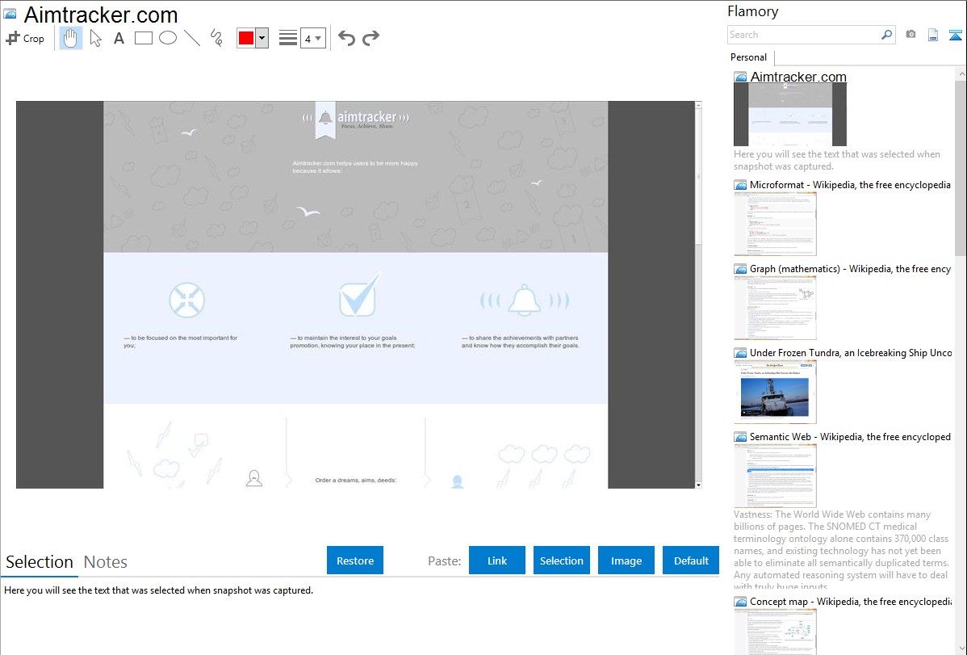Select the icebreaking ship thumbnail
Image resolution: width=967 pixels, height=655 pixels.
[775, 392]
